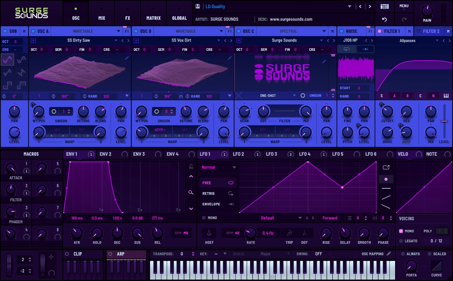This screenshot has width=453, height=281.
Task: Open OSC A unison gear settings
Action: (x=54, y=111)
